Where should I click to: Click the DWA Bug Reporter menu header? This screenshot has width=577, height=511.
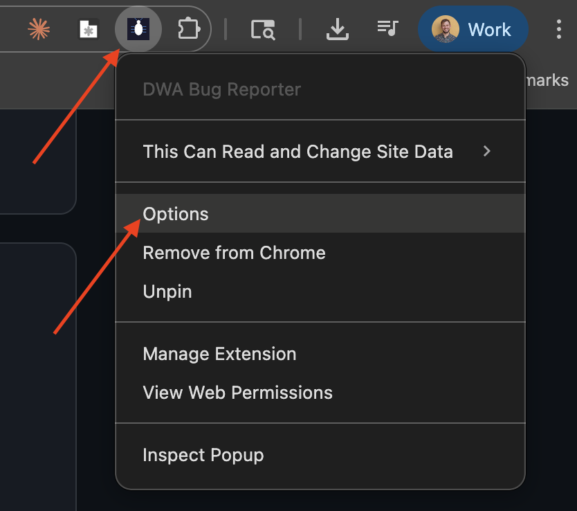(x=221, y=89)
